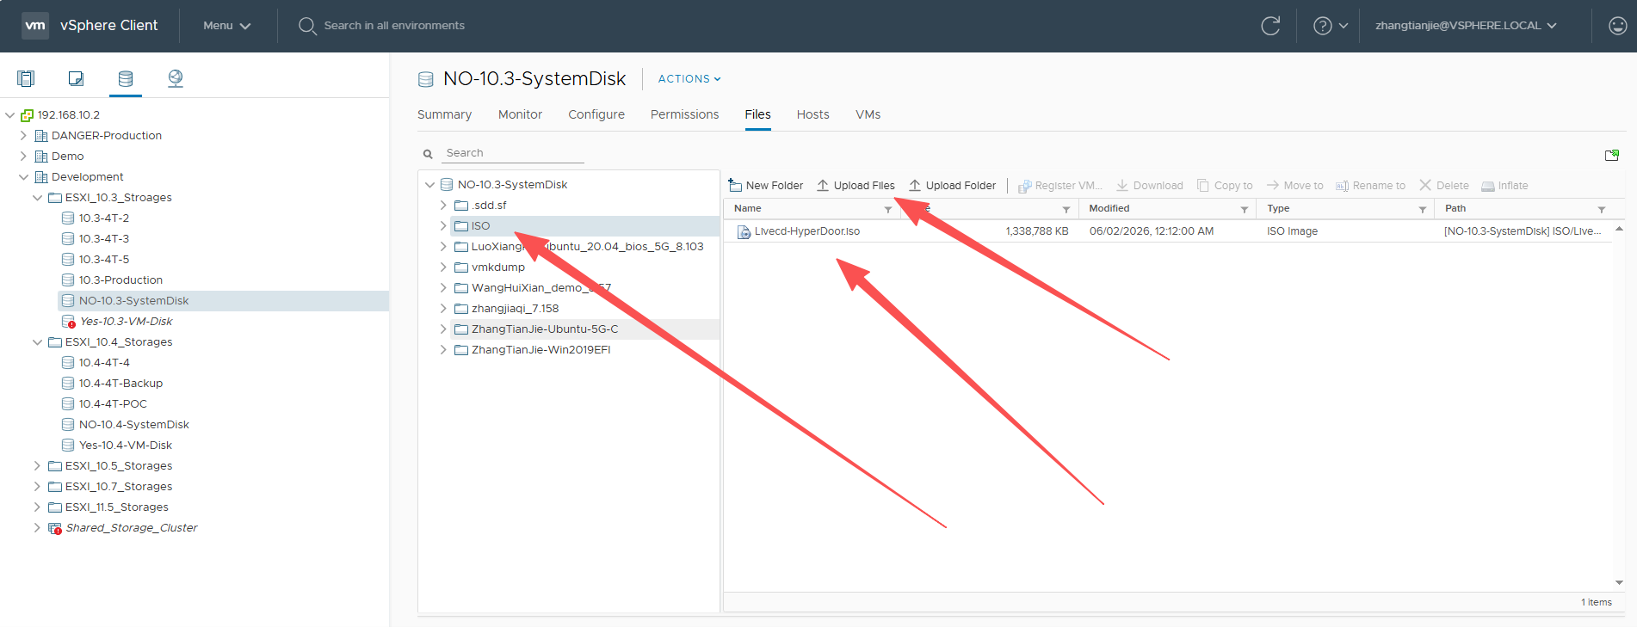
Task: Open the VMs and Templates inventory view
Action: pyautogui.click(x=76, y=78)
